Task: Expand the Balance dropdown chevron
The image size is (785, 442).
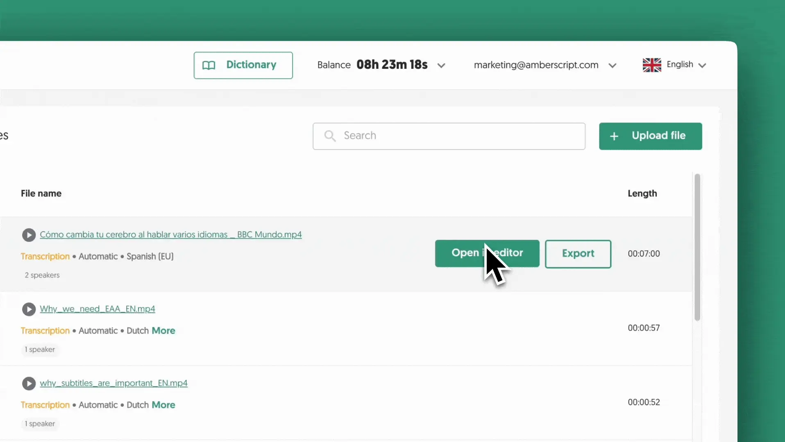Action: [441, 65]
